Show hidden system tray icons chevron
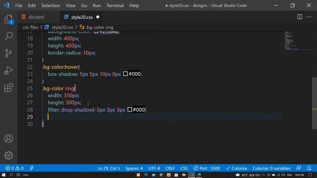The height and width of the screenshot is (178, 317). click(264, 175)
